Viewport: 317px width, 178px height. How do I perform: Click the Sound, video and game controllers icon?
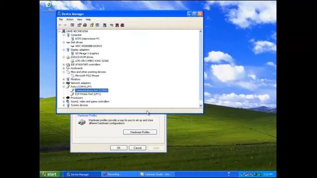[x=68, y=101]
